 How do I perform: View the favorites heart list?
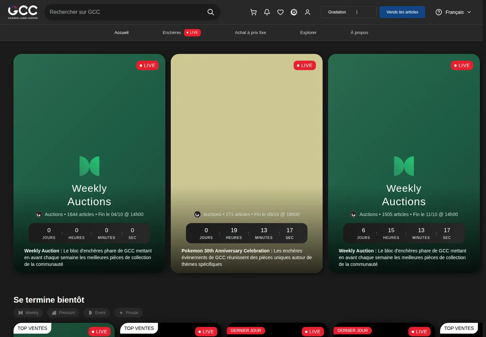coord(280,12)
